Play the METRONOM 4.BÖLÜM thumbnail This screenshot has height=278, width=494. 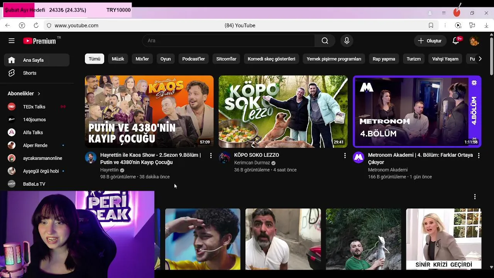417,112
